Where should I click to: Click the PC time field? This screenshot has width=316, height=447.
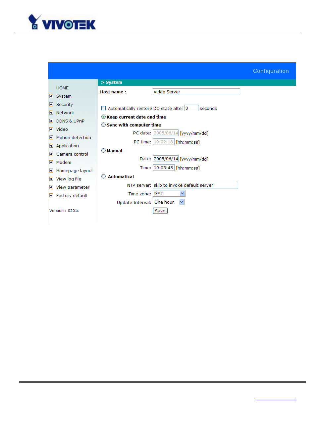(164, 142)
